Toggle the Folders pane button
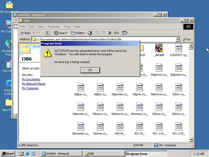The image size is (209, 157). (78, 33)
